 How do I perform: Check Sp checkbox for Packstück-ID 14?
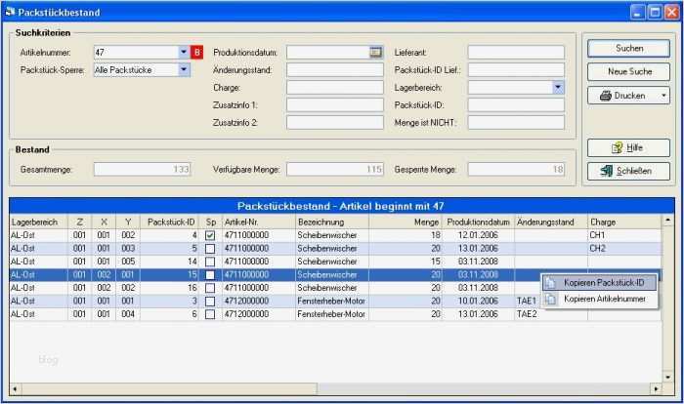click(x=210, y=262)
